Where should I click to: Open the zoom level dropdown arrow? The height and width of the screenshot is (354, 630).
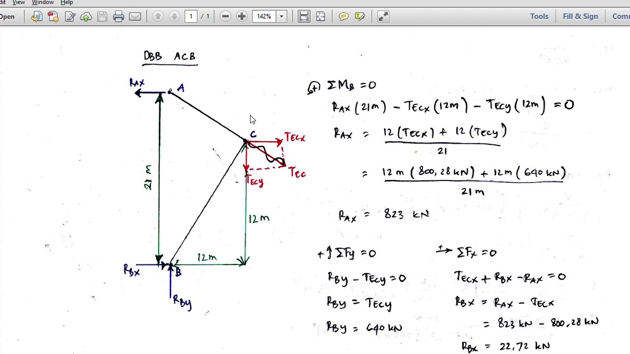pos(282,17)
